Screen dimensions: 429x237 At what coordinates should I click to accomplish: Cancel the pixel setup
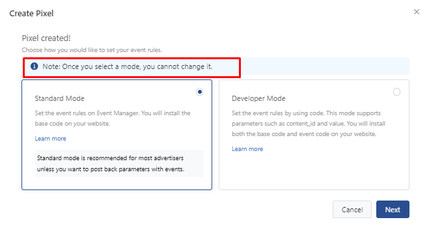tap(352, 210)
